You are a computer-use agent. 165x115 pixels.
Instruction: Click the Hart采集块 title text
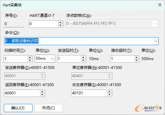12,5
